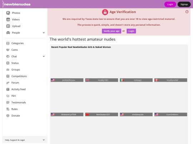Open the Donate icon

point(8,116)
